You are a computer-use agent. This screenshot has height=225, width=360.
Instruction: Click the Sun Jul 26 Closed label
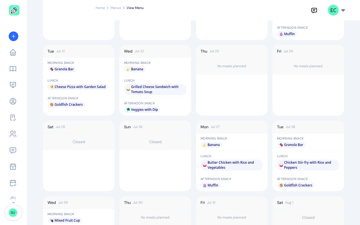pyautogui.click(x=155, y=142)
